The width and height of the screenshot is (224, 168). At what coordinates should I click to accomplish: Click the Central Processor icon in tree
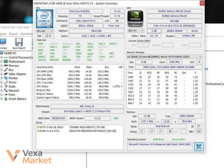[6, 57]
